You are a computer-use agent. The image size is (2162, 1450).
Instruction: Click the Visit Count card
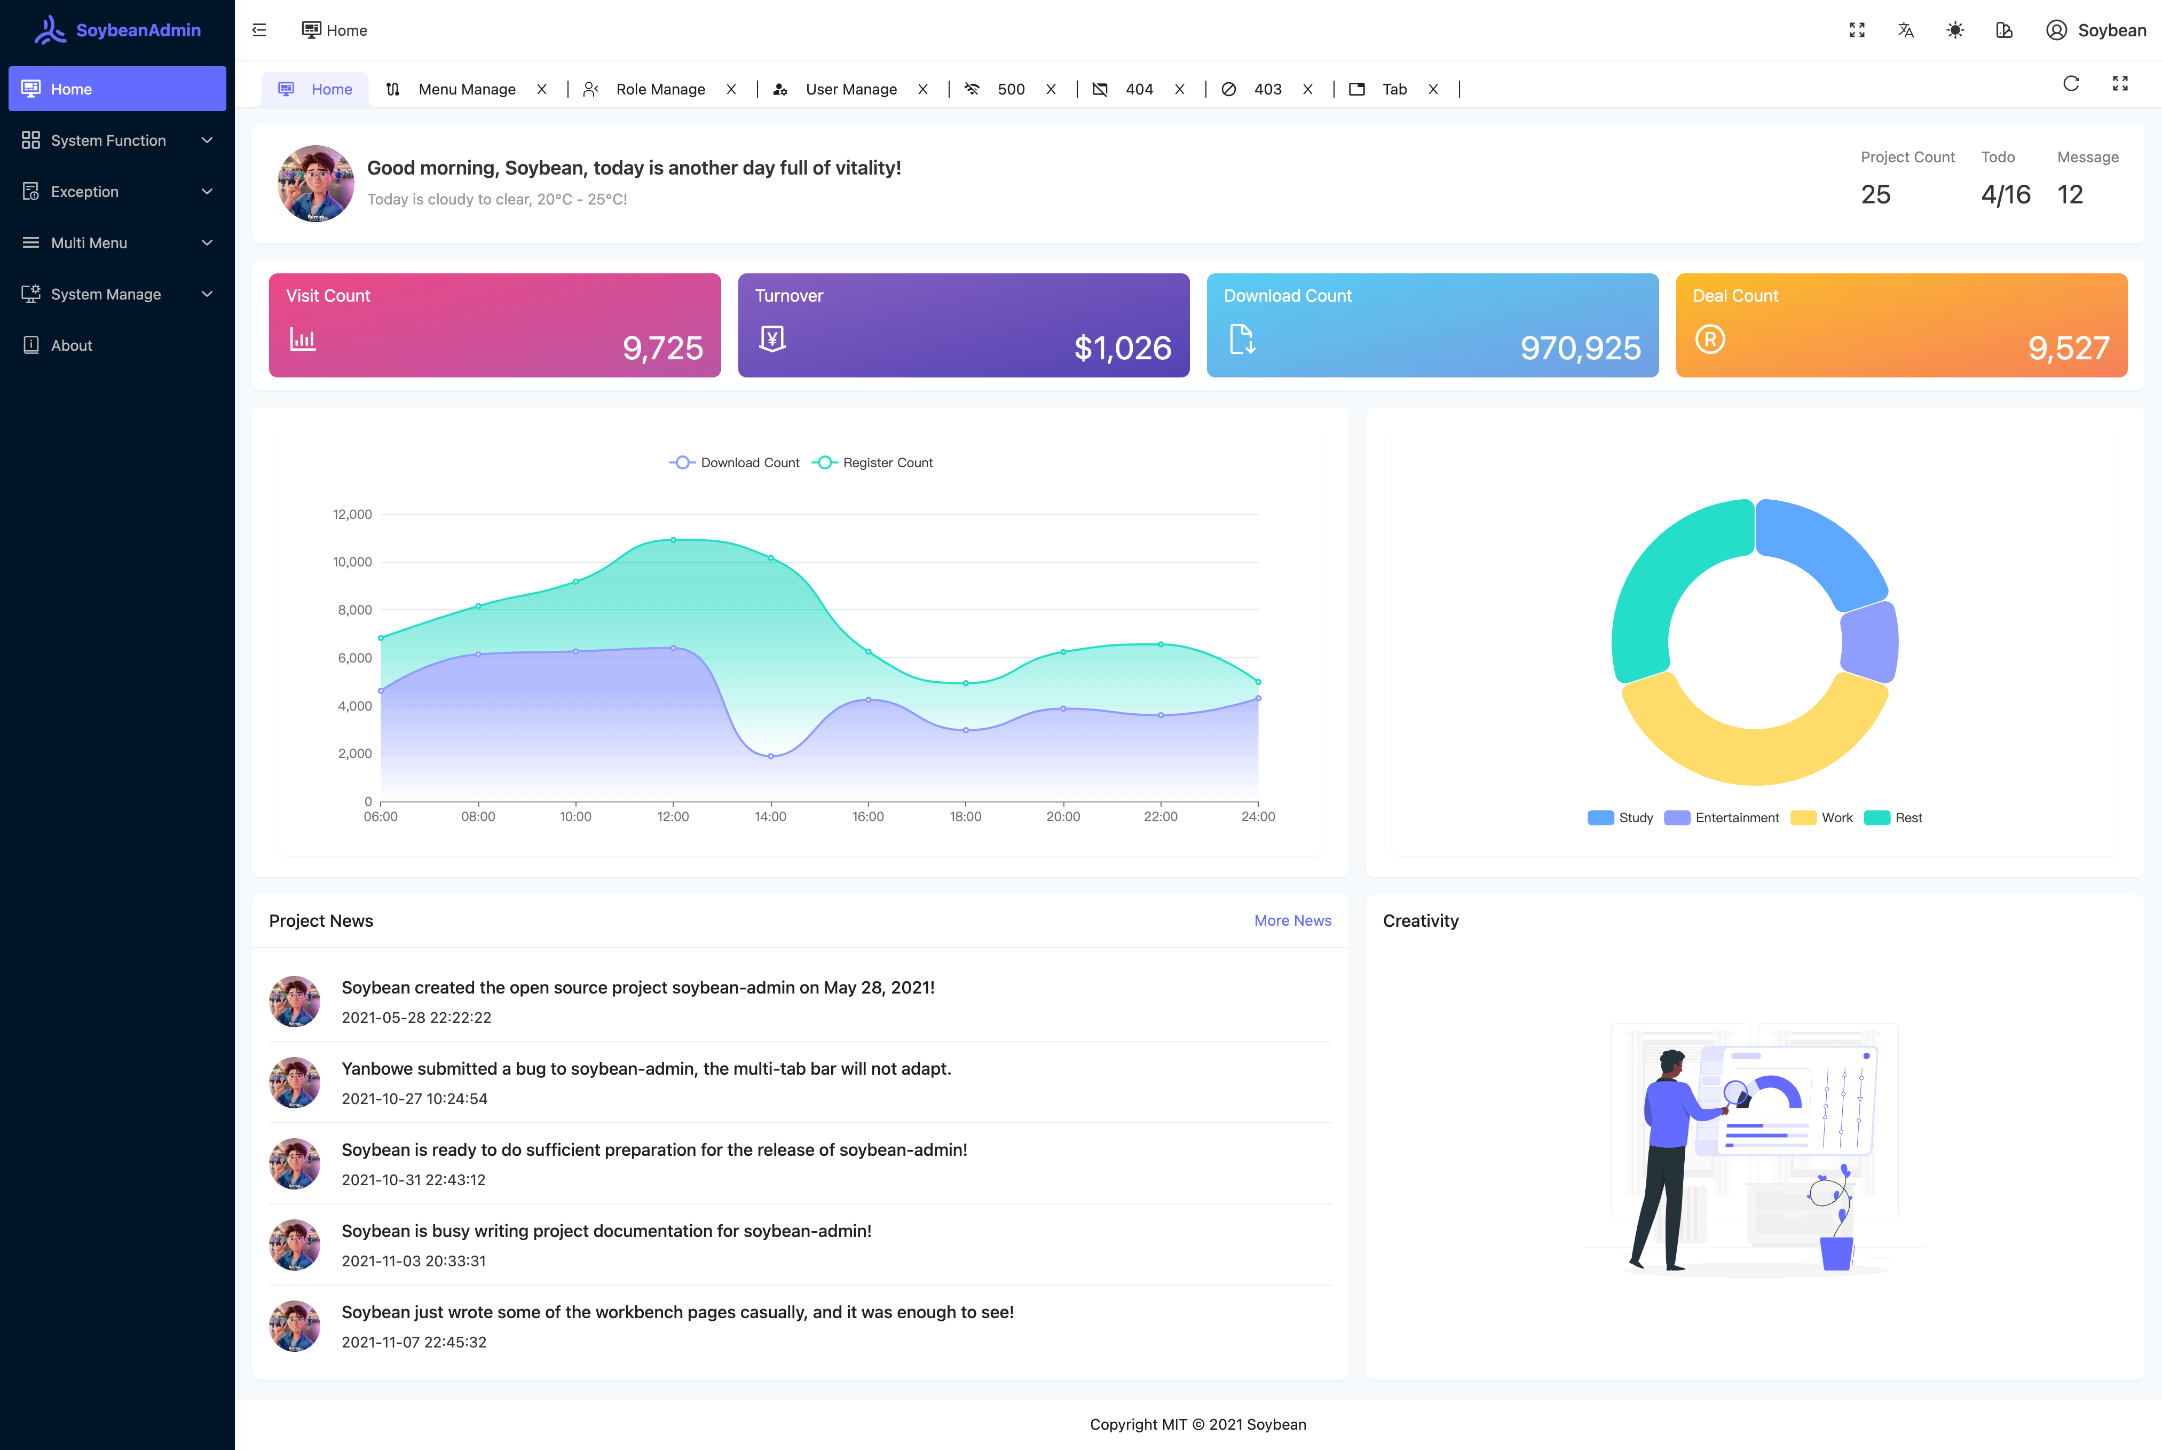(495, 325)
